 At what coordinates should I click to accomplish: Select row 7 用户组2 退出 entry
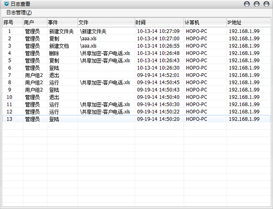coord(136,75)
